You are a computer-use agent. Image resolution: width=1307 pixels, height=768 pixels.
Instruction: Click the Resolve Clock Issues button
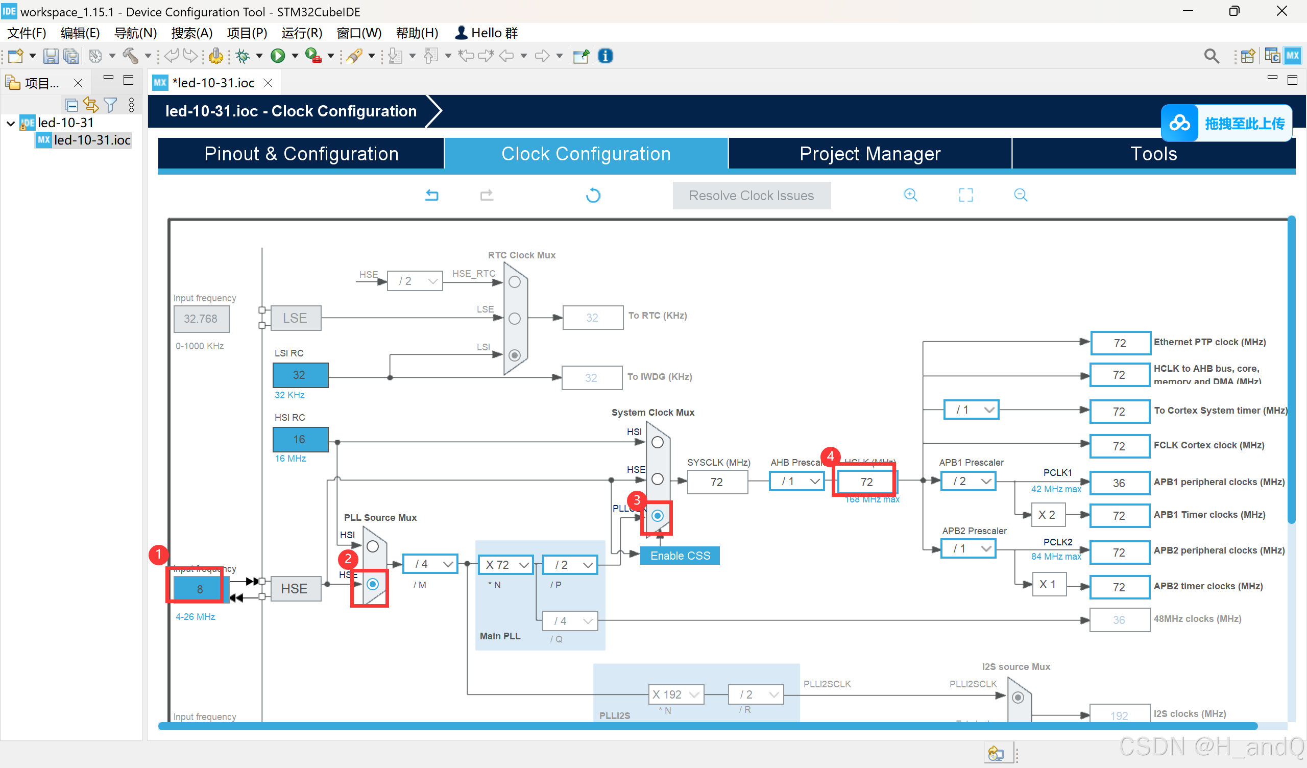[x=751, y=196]
